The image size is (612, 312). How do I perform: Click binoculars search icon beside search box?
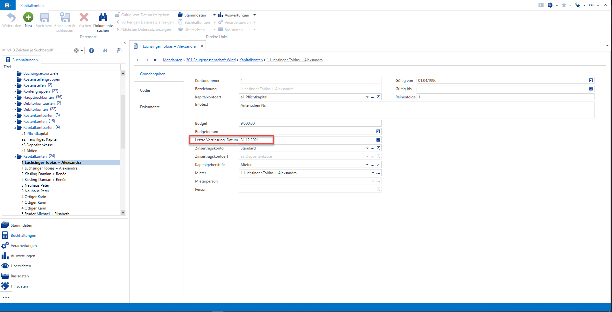(x=105, y=50)
